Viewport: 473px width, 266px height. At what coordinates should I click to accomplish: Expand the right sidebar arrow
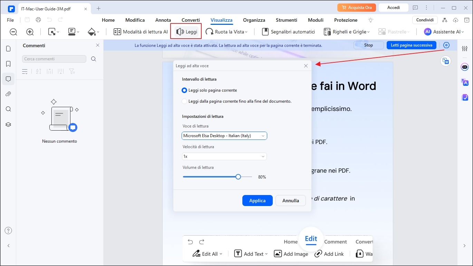click(x=465, y=246)
